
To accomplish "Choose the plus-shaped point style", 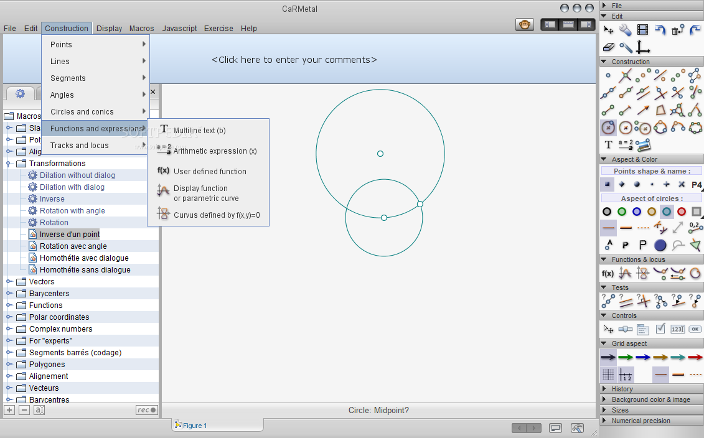I will (666, 184).
